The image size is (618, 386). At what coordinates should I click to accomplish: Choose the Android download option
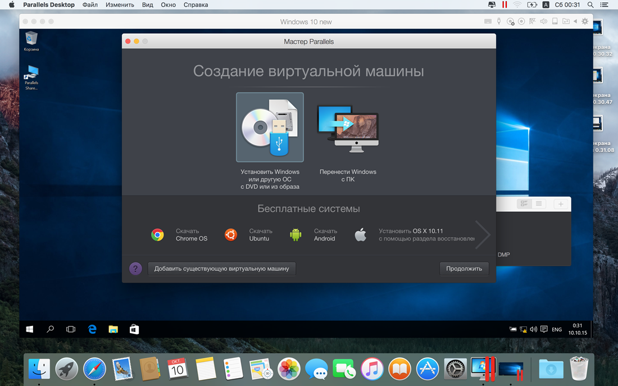tap(296, 235)
